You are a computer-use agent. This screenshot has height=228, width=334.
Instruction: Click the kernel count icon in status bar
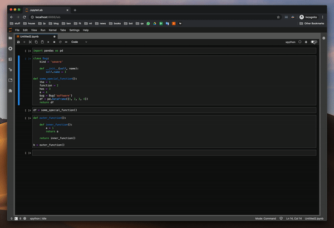(24, 219)
